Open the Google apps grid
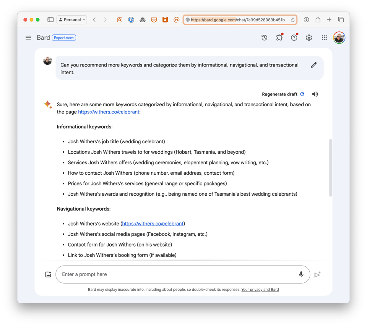Viewport: 367px width, 326px height. (x=324, y=37)
